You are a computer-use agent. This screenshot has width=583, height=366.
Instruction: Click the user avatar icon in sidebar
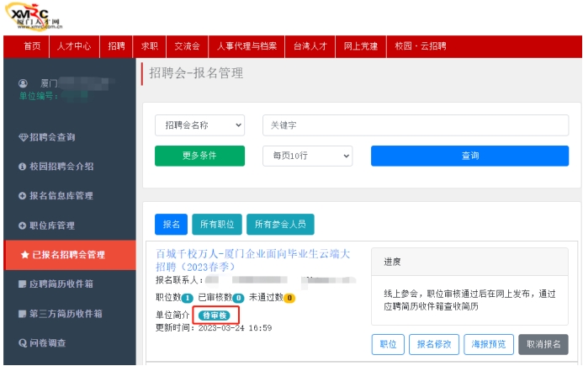[23, 84]
